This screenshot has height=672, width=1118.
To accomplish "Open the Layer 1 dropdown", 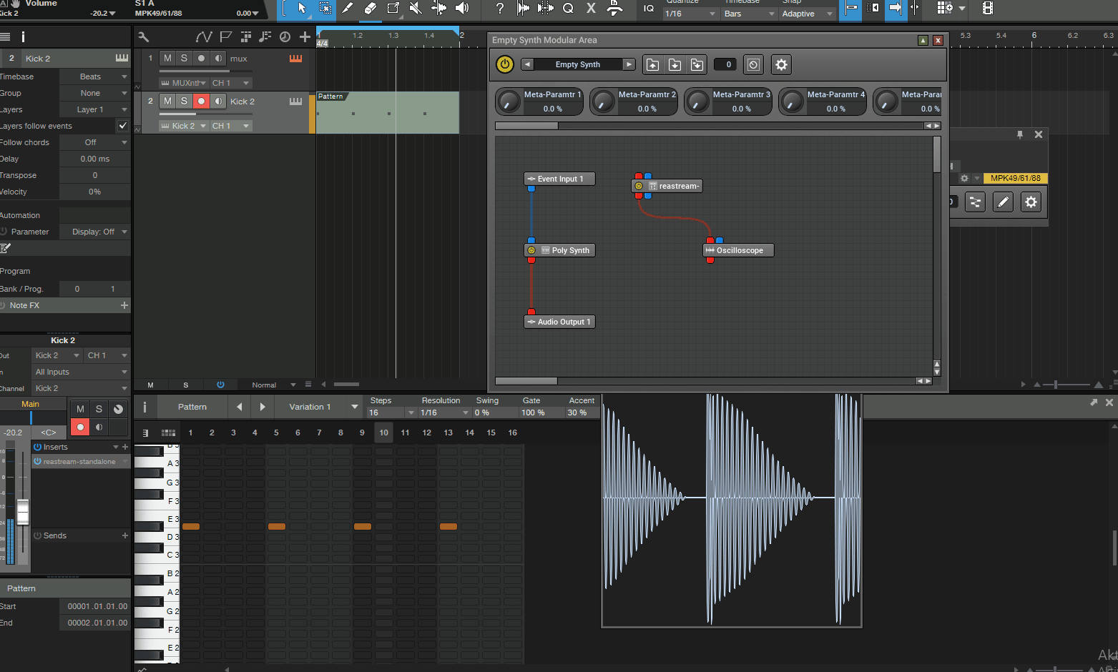I will click(94, 109).
